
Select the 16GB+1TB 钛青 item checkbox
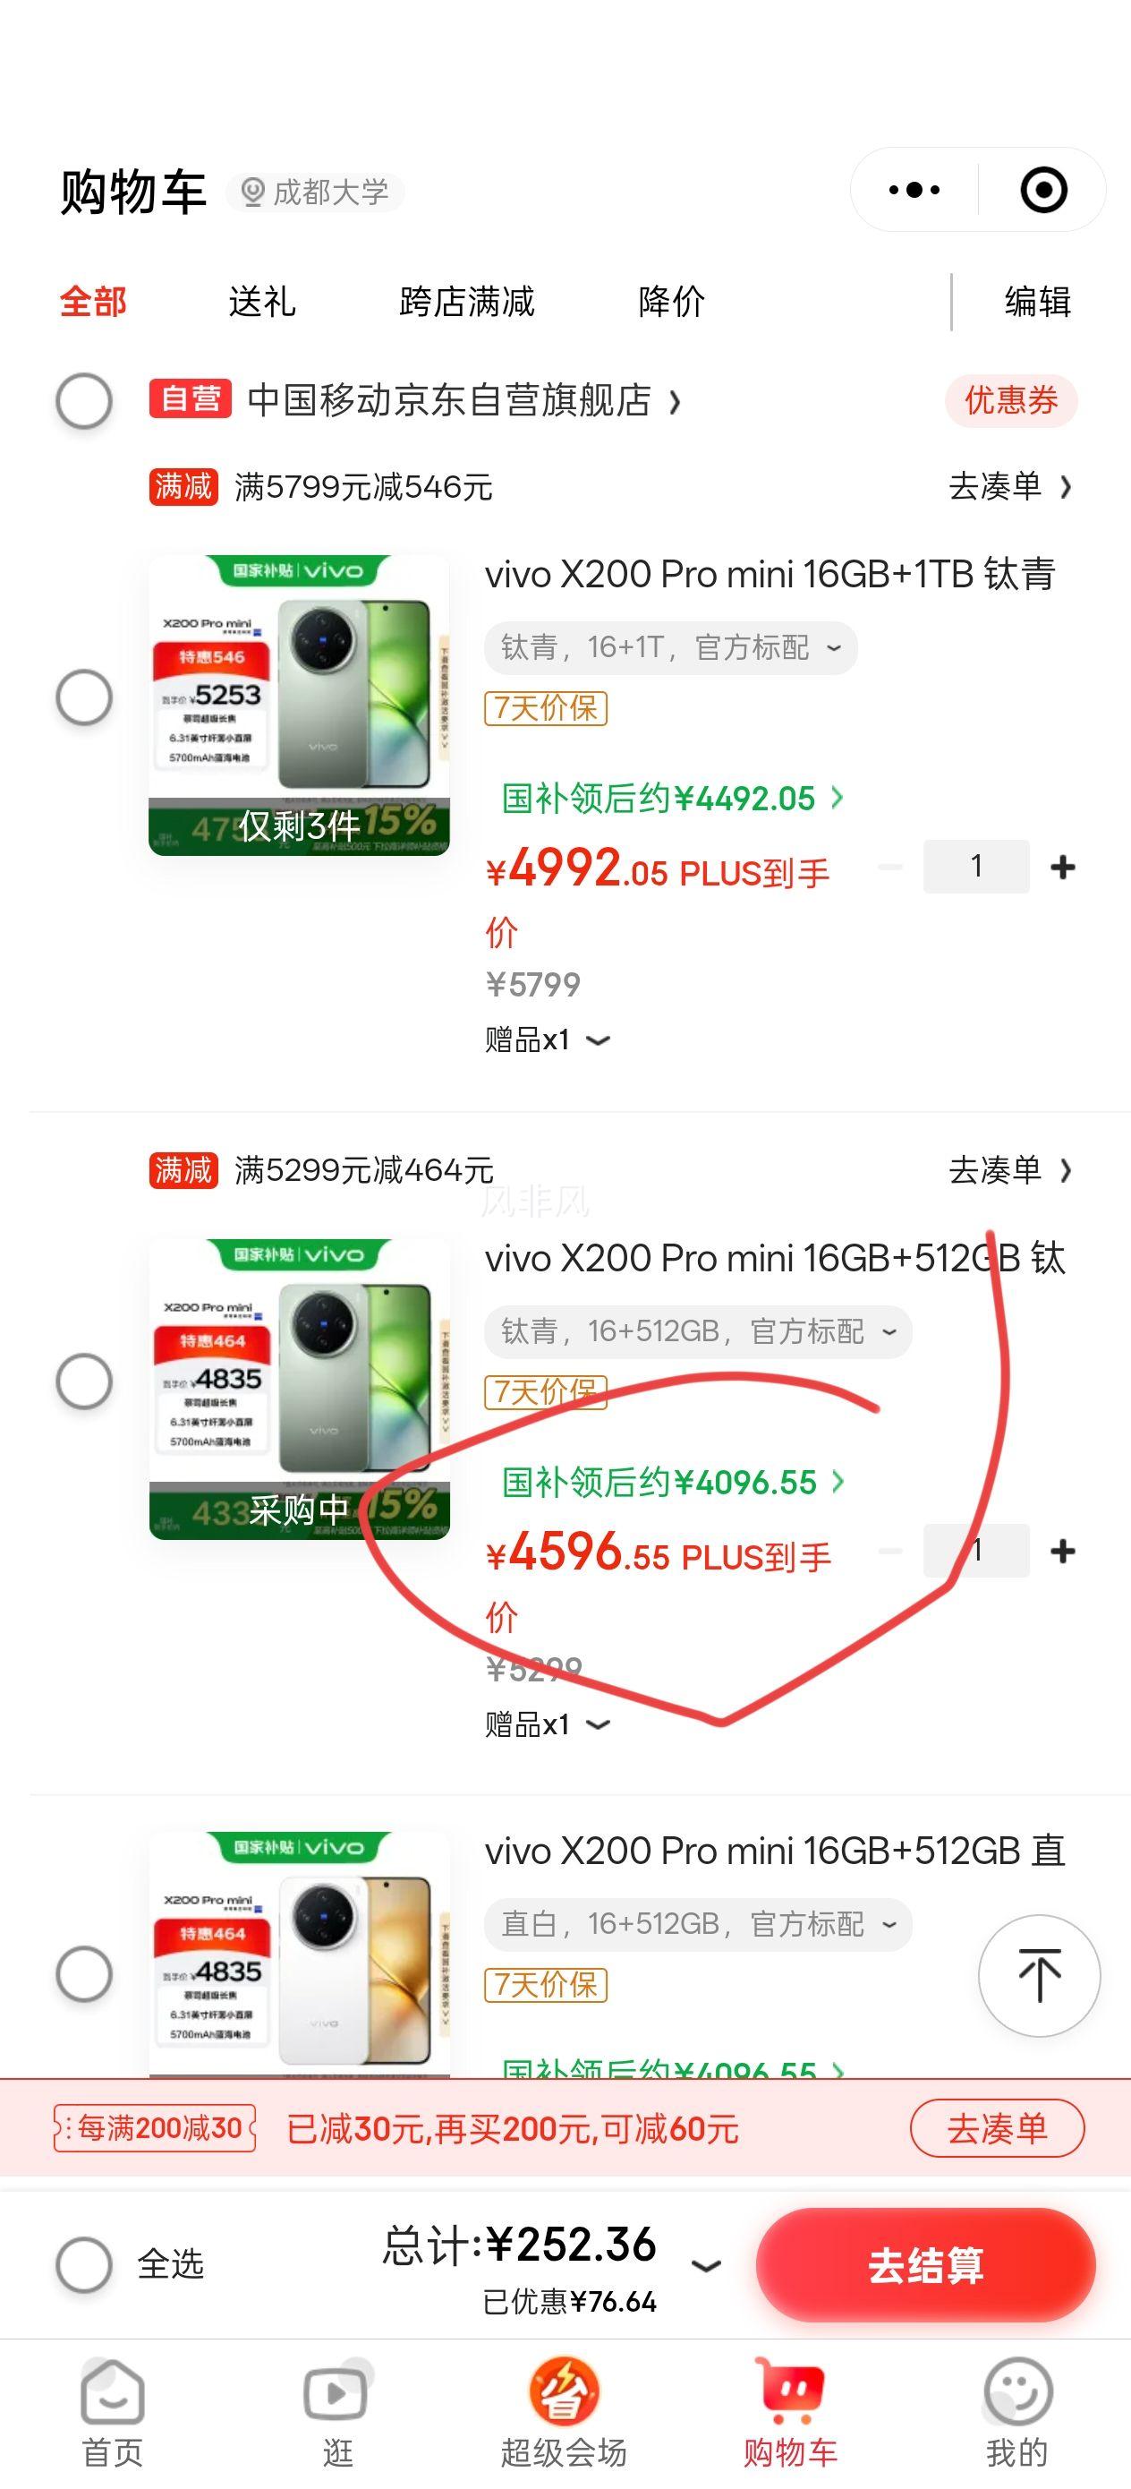point(84,697)
